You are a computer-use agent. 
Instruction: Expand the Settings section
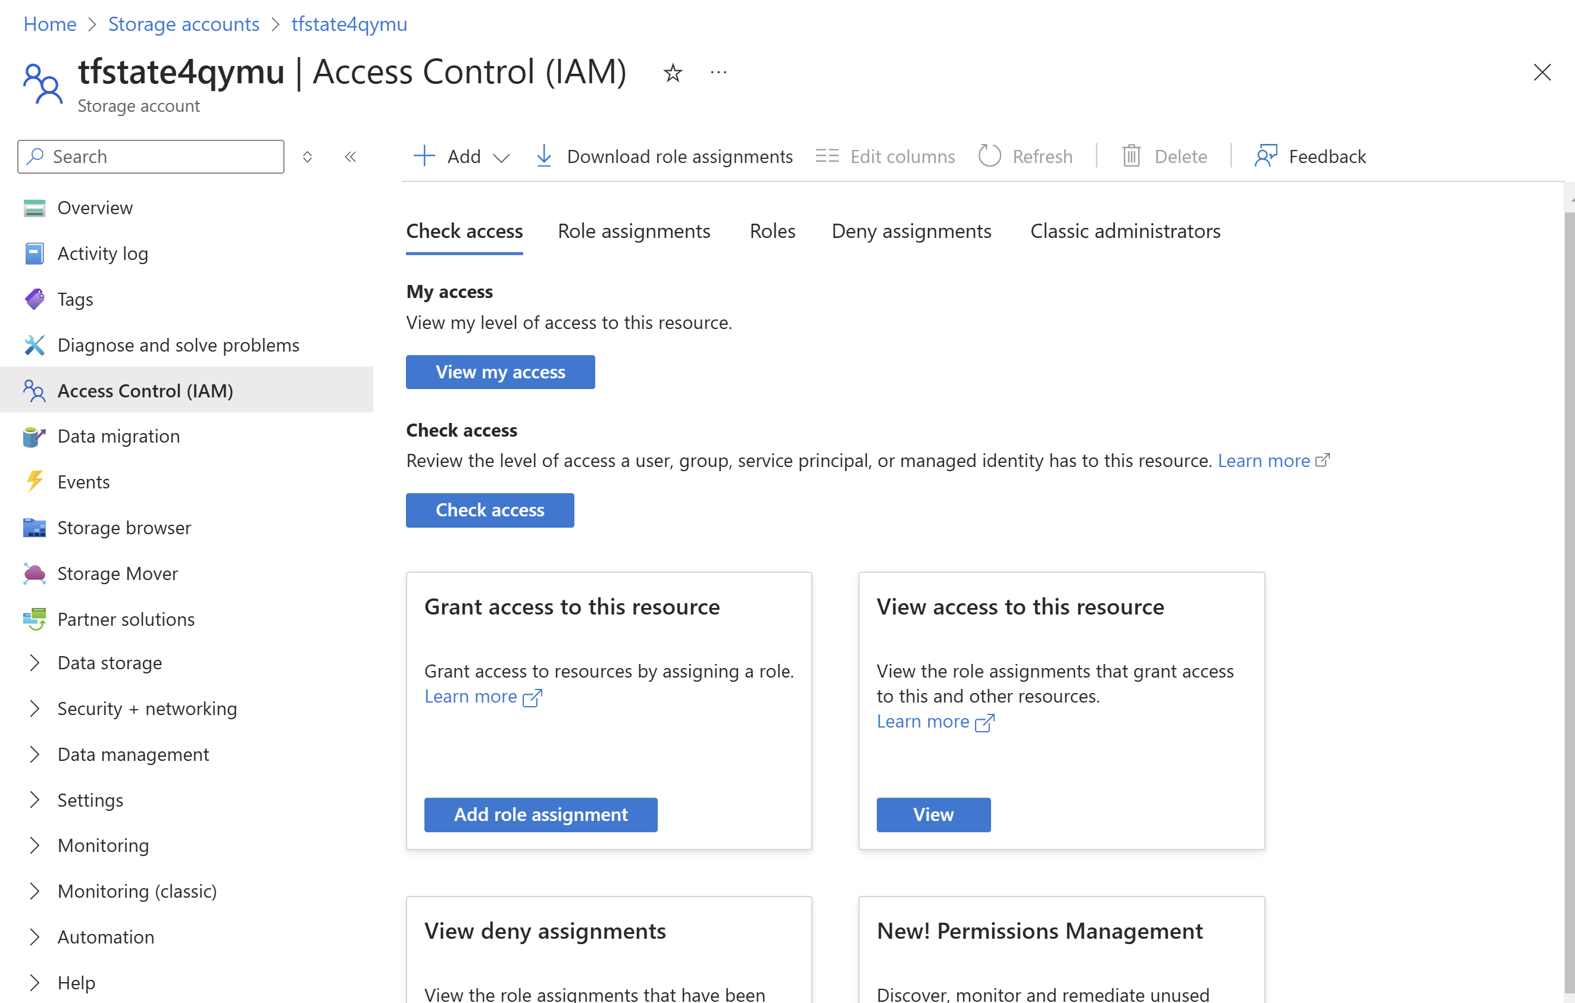pos(35,800)
